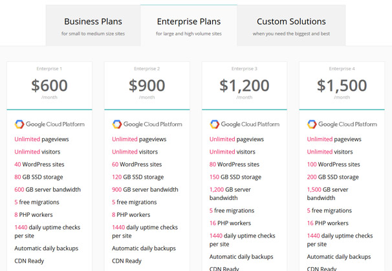This screenshot has width=392, height=271.
Task: Click the $1,200 price heading
Action: (x=245, y=85)
